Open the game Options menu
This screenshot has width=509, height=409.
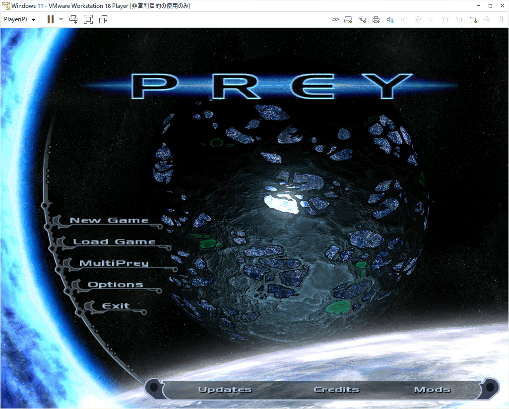[115, 285]
